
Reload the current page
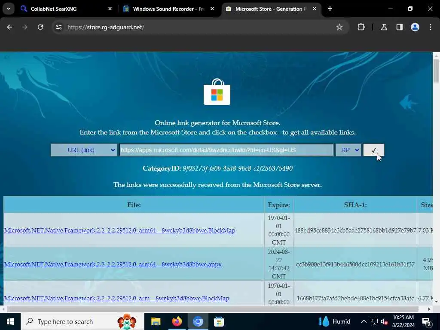(x=40, y=27)
